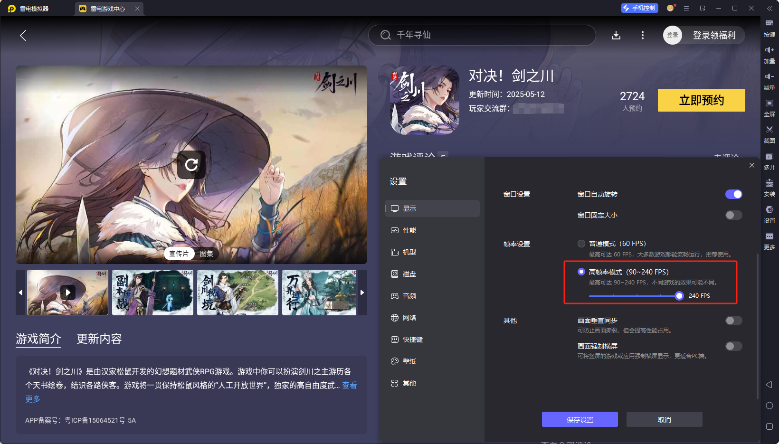Select 普通模式 (60 FPS) radio button
The width and height of the screenshot is (779, 444).
[x=581, y=244]
